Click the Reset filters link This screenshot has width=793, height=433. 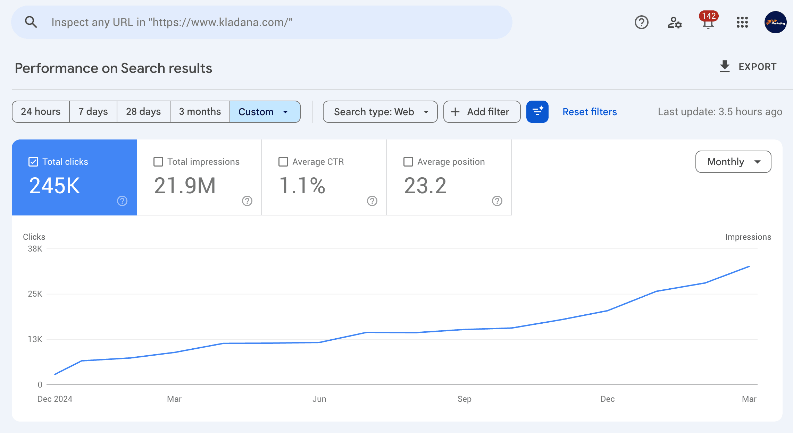click(589, 111)
